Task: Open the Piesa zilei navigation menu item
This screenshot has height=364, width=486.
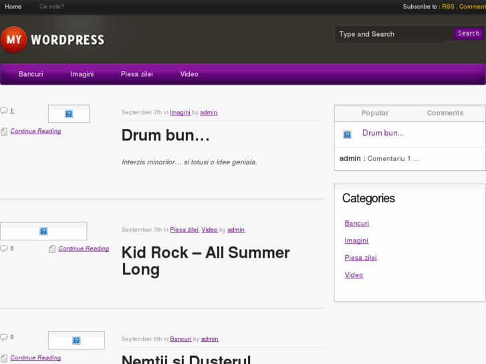Action: pos(137,74)
